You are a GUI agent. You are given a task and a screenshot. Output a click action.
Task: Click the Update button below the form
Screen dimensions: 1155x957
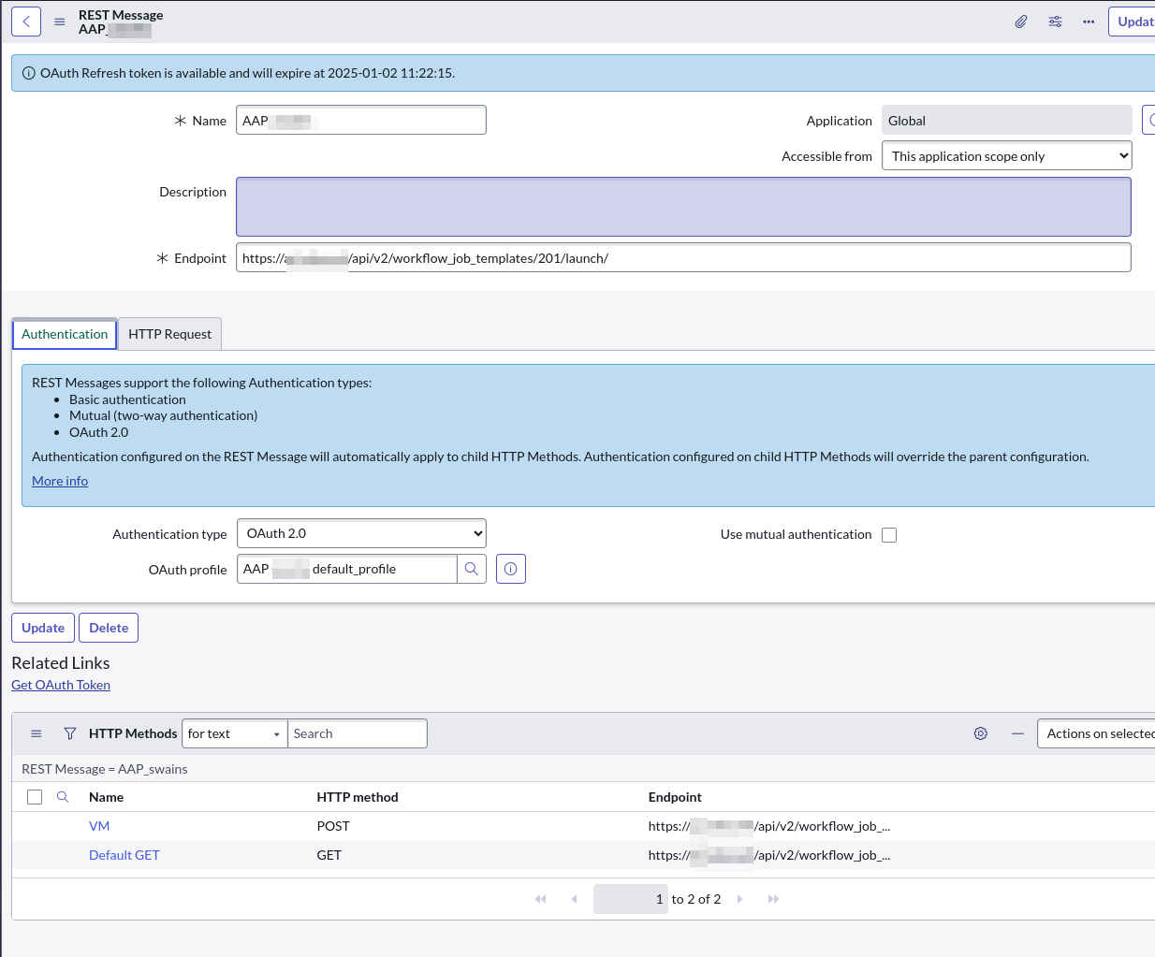pos(43,628)
